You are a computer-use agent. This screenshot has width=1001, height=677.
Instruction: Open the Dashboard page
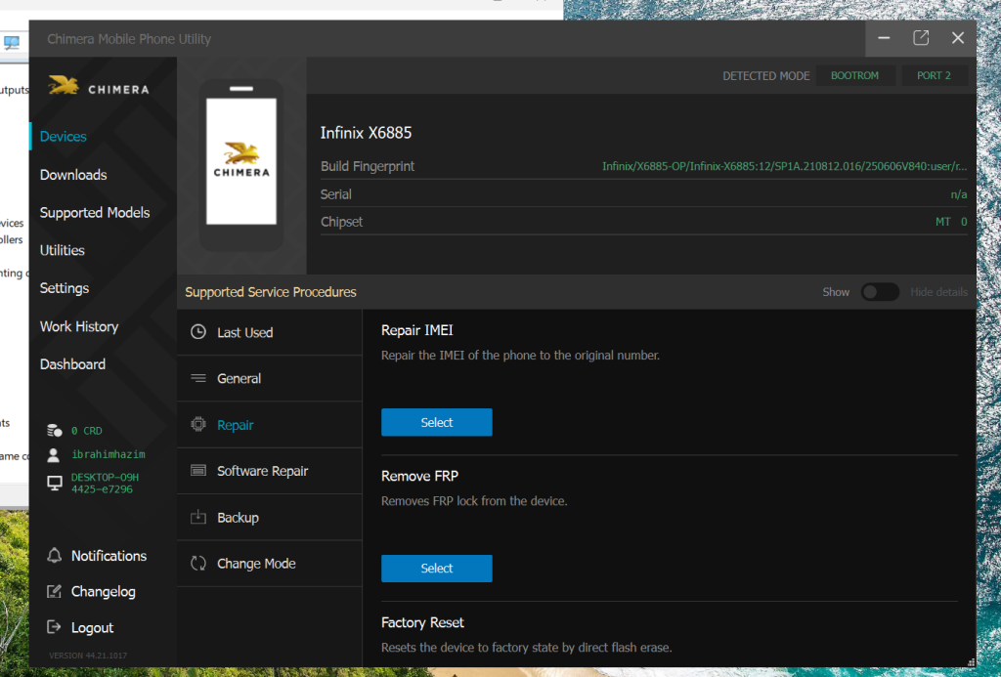(x=72, y=364)
